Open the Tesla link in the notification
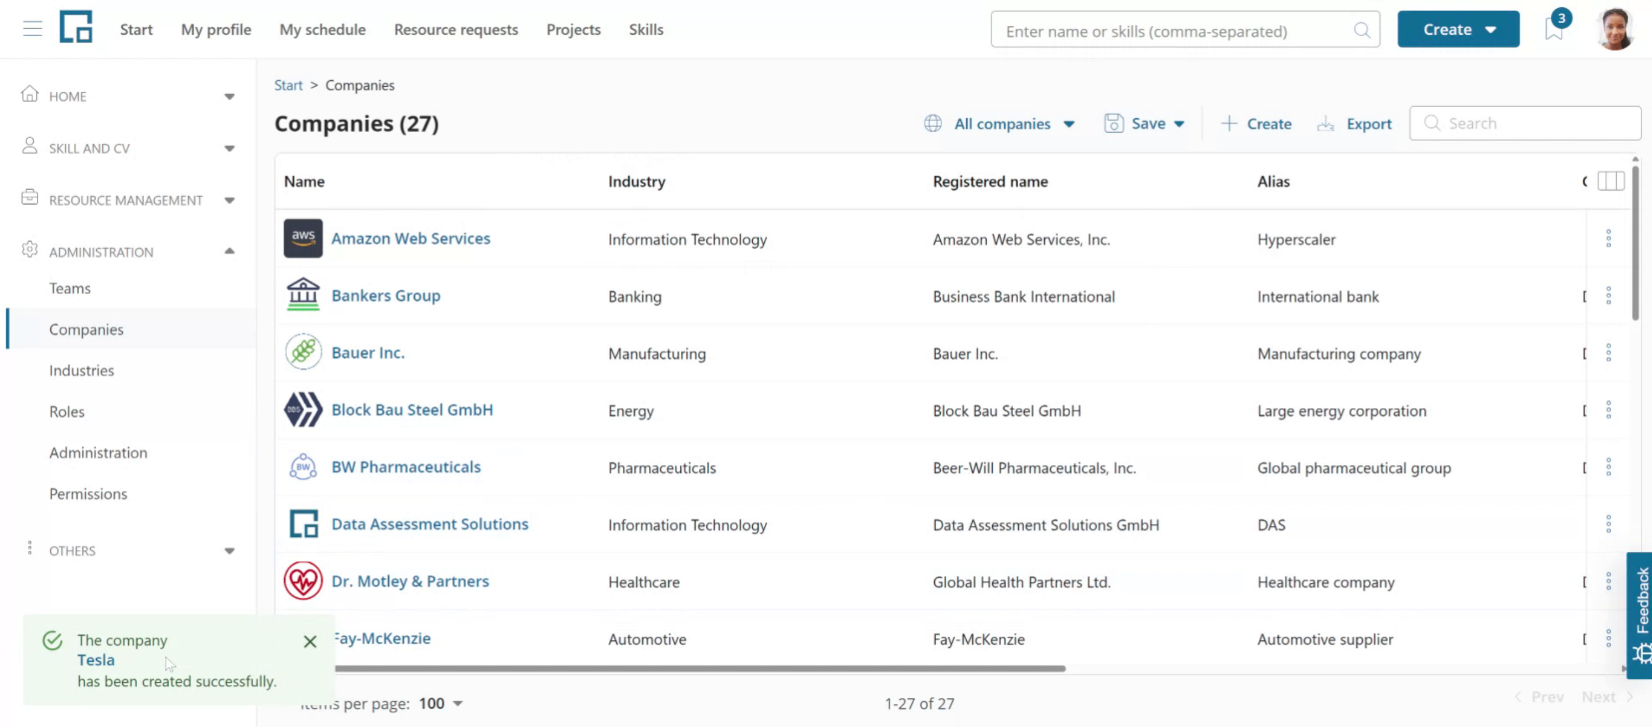 [x=96, y=660]
